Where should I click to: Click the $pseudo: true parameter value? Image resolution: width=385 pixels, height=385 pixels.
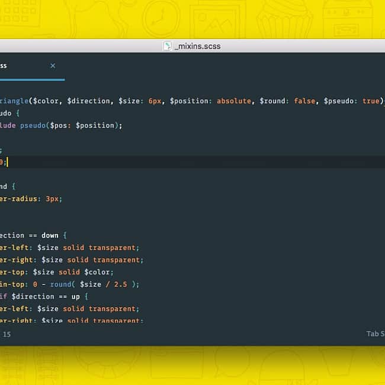click(x=371, y=101)
